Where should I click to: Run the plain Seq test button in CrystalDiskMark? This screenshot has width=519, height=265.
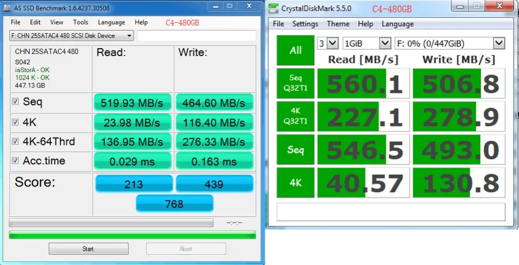pos(296,150)
